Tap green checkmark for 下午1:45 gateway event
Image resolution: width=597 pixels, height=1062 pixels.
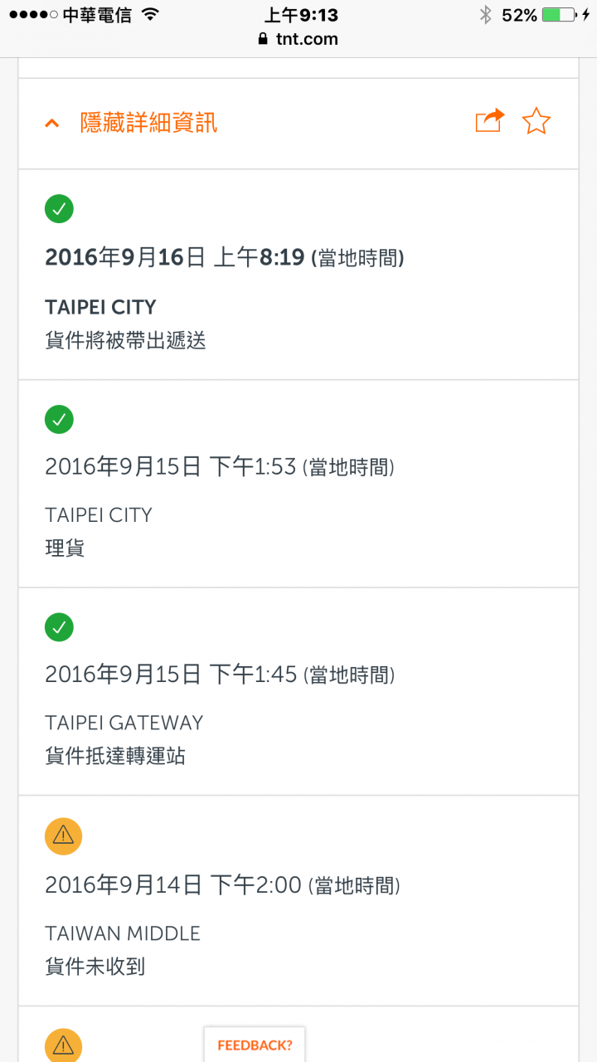[x=59, y=627]
